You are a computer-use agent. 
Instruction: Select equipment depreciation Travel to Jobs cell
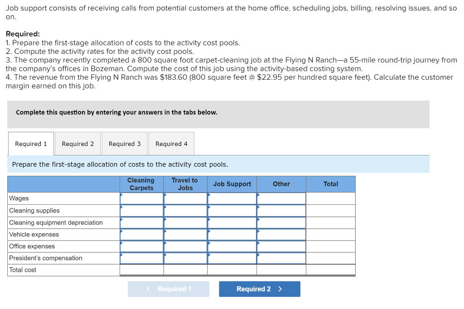[x=185, y=222]
